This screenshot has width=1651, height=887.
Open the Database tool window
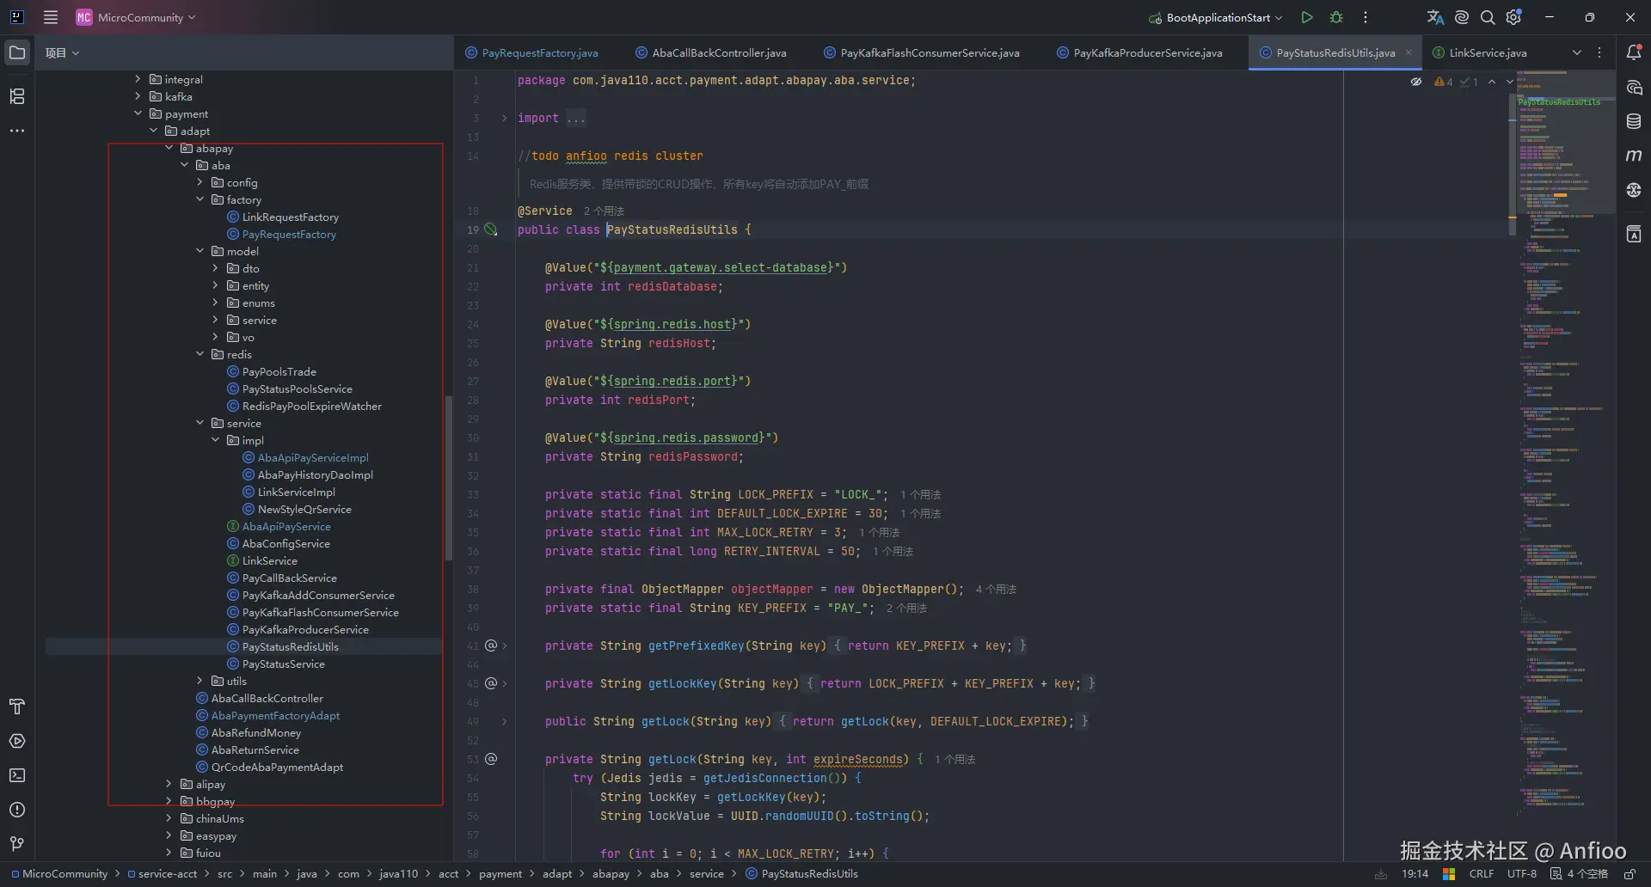pyautogui.click(x=1634, y=122)
